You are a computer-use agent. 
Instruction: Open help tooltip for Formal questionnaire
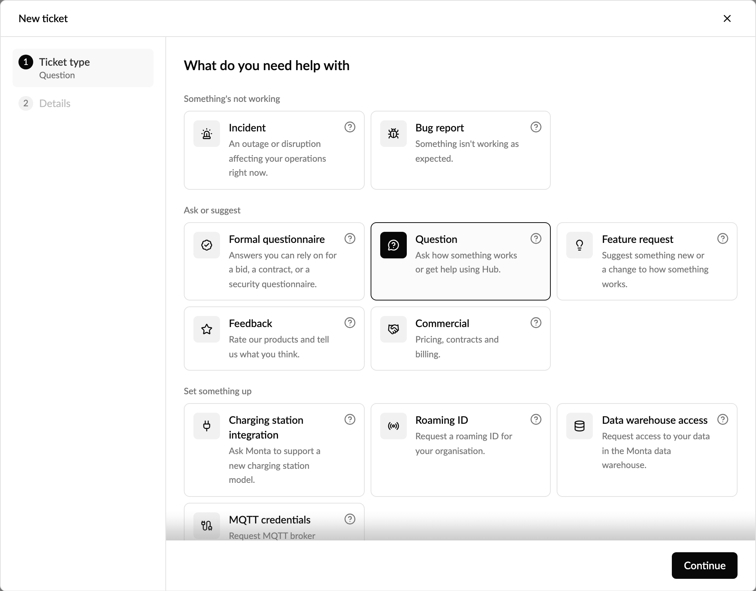tap(350, 238)
